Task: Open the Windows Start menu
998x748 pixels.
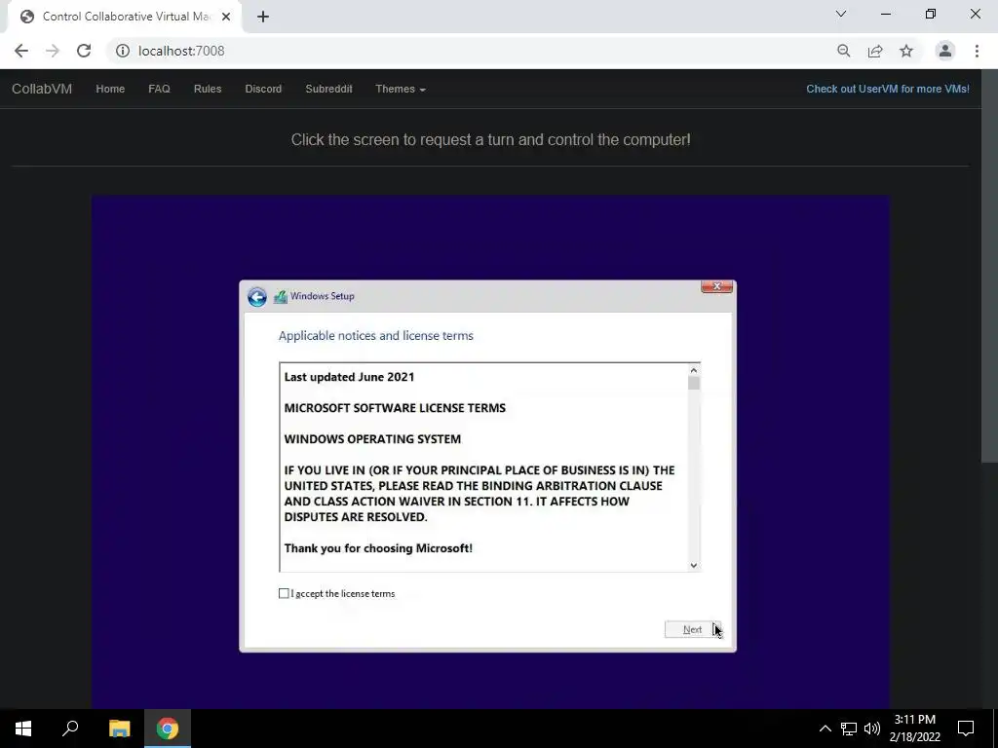Action: tap(23, 729)
